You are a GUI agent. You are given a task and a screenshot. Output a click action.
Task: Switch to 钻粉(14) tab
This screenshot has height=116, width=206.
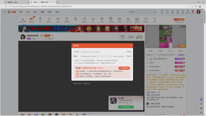coord(181,51)
